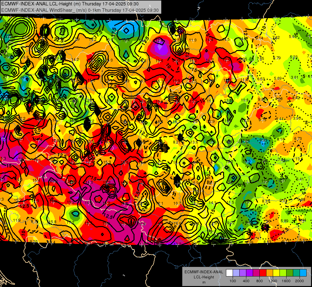Click the wind shear value 6.44
Image resolution: width=312 pixels, height=287 pixels.
(x=280, y=119)
